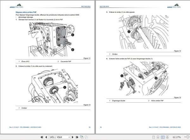Select two-page facing view layout
This screenshot has height=140, width=190.
[163, 137]
